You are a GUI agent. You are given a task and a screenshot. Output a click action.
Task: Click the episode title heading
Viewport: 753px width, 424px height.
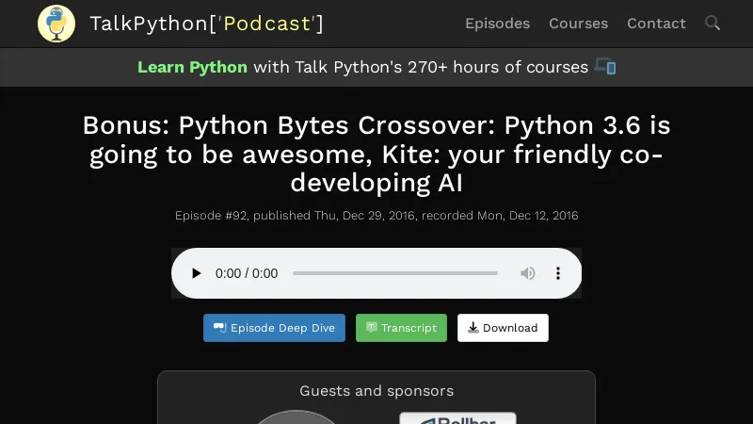376,154
